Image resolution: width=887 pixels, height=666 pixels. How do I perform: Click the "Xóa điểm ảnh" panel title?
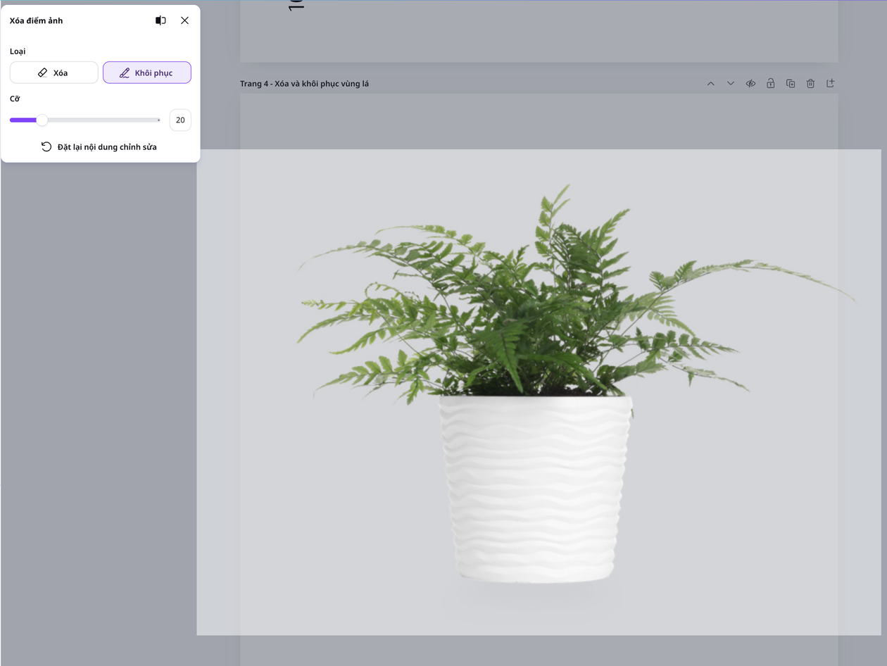(x=36, y=20)
